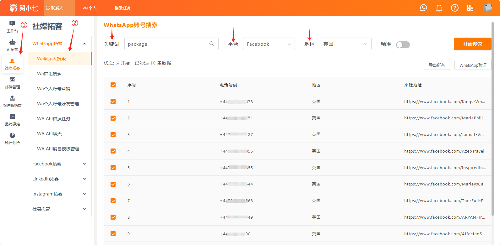Open the help question mark icon
Image resolution: width=500 pixels, height=245 pixels.
point(455,8)
